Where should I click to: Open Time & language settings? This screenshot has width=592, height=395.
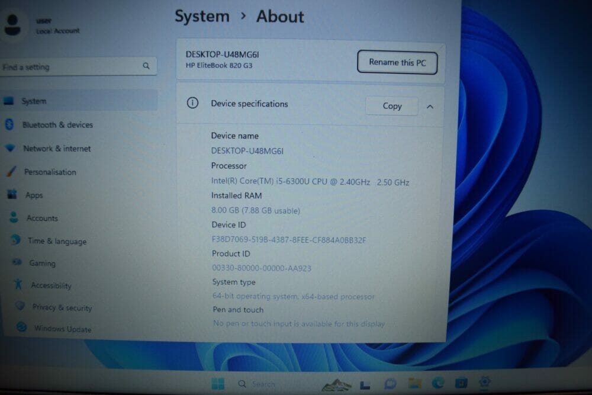click(x=57, y=241)
